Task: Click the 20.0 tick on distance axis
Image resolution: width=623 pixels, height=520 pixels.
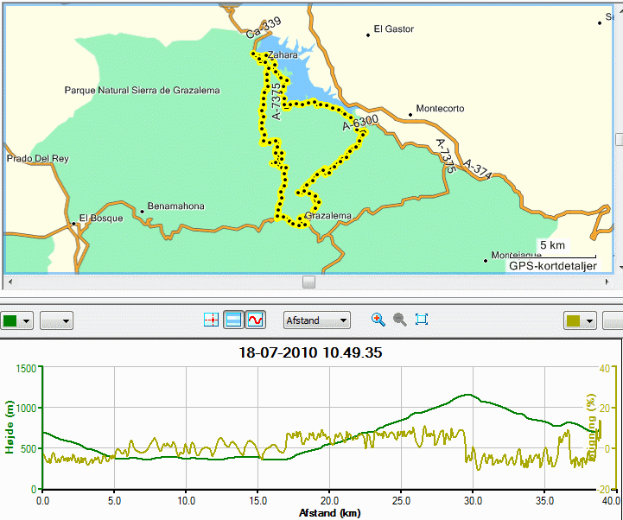Action: point(329,500)
